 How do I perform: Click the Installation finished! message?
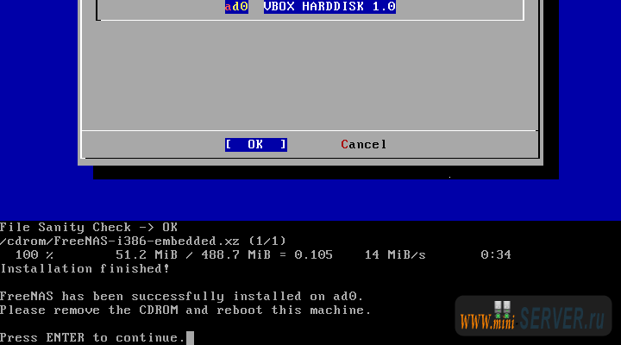pyautogui.click(x=85, y=268)
